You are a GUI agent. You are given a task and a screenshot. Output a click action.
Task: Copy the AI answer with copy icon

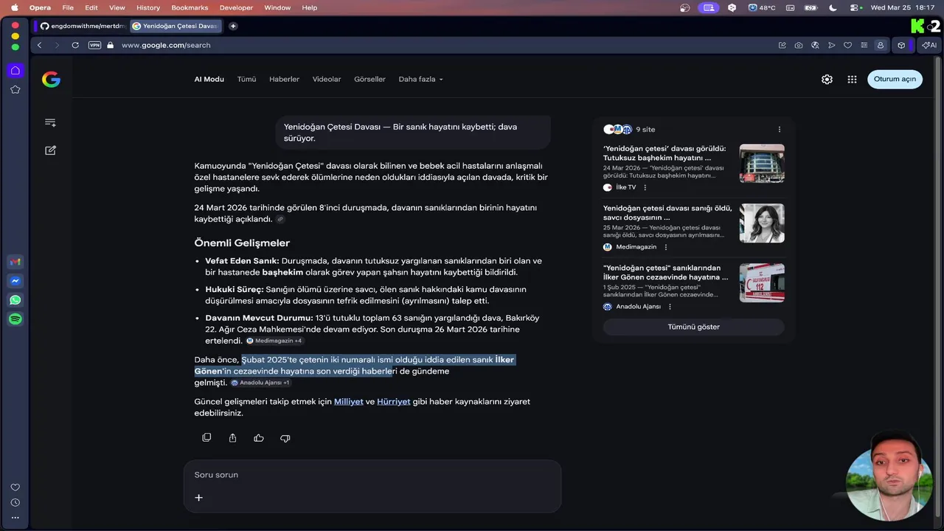tap(206, 437)
